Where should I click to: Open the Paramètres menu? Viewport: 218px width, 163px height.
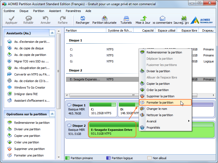(73, 11)
